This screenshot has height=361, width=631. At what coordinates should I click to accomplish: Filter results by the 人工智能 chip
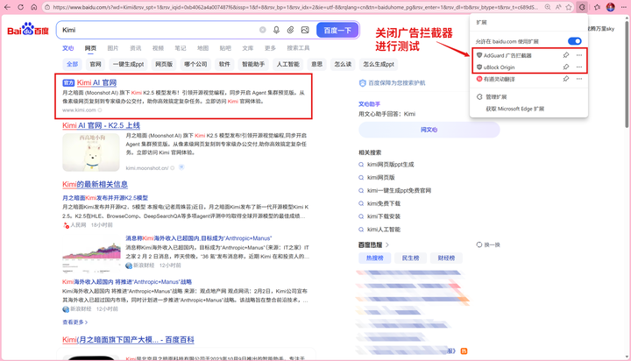[x=287, y=64]
